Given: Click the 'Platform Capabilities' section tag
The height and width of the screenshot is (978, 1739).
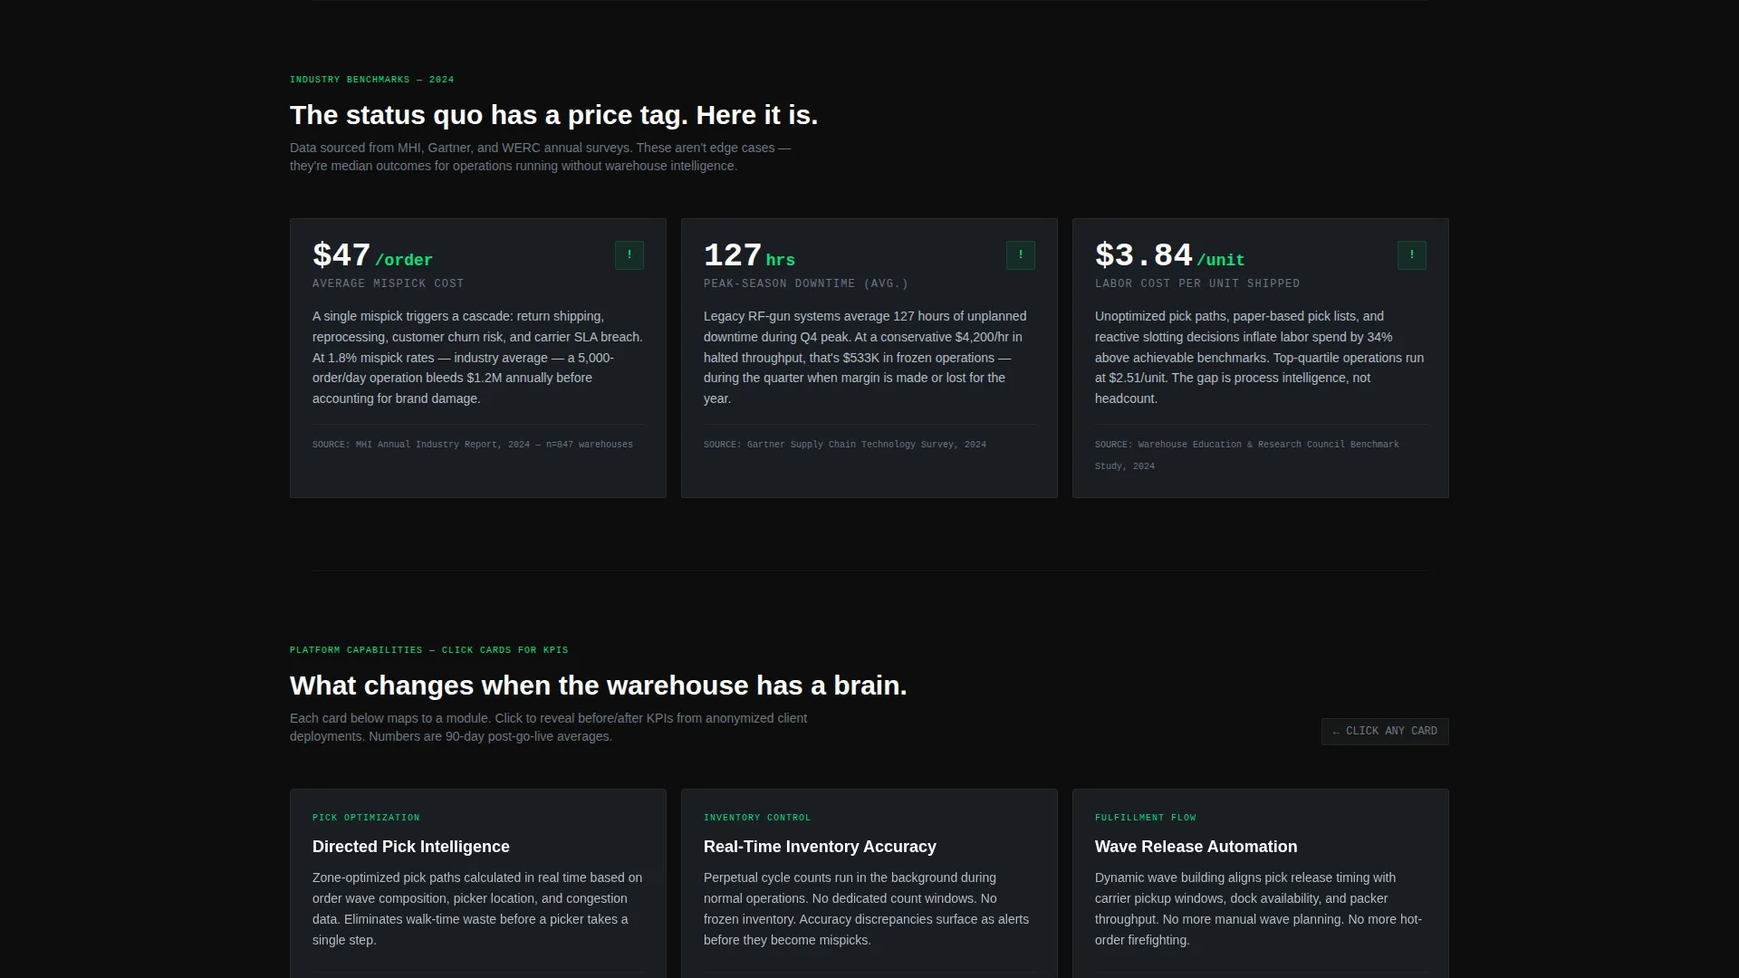Looking at the screenshot, I should pos(429,650).
